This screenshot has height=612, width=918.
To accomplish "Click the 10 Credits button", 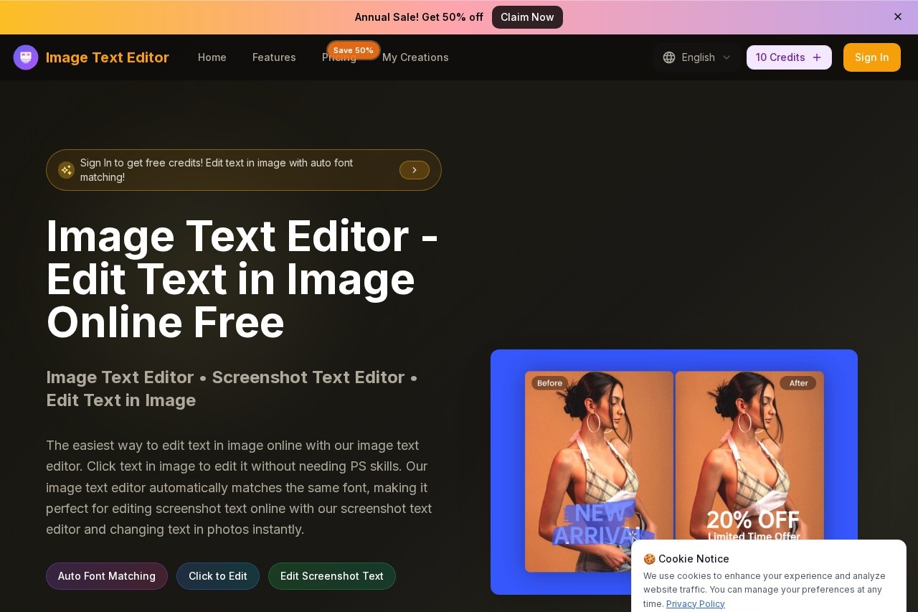I will pyautogui.click(x=789, y=57).
